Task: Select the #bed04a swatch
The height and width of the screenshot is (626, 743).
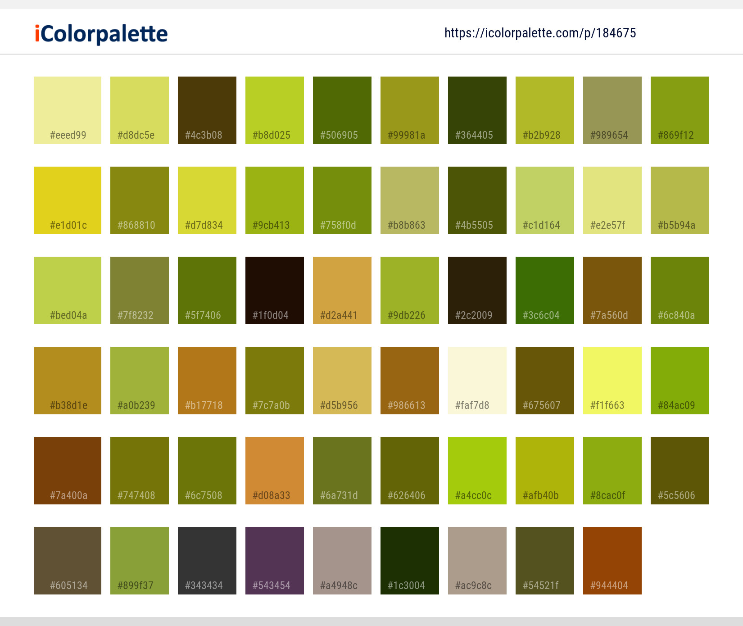Action: click(68, 290)
